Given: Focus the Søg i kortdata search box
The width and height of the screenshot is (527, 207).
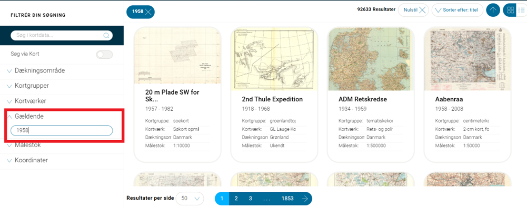Looking at the screenshot, I should 62,35.
